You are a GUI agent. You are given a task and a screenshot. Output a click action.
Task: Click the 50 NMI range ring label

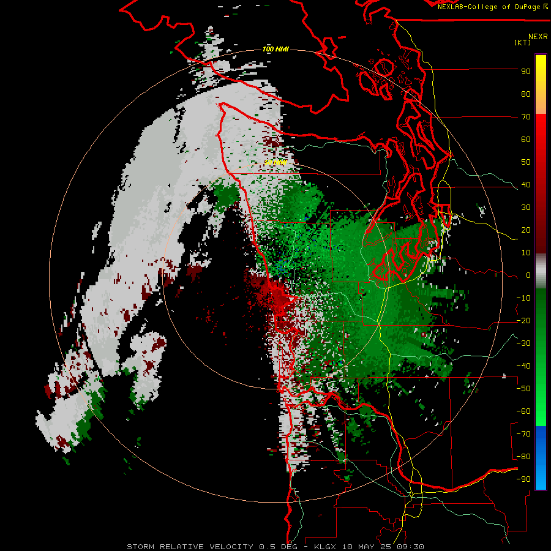(x=275, y=162)
